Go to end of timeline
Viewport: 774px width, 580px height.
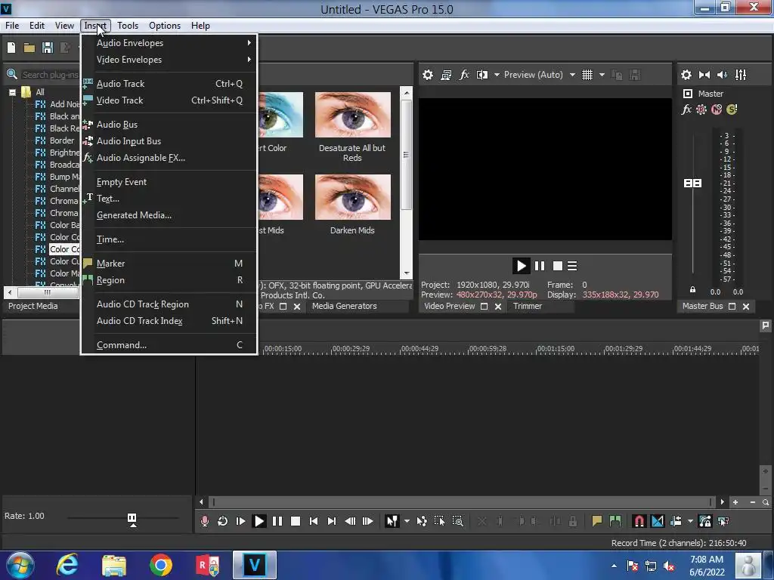[x=332, y=521]
